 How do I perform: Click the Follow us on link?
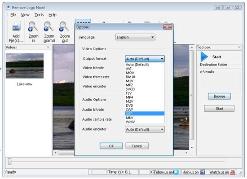163,172
